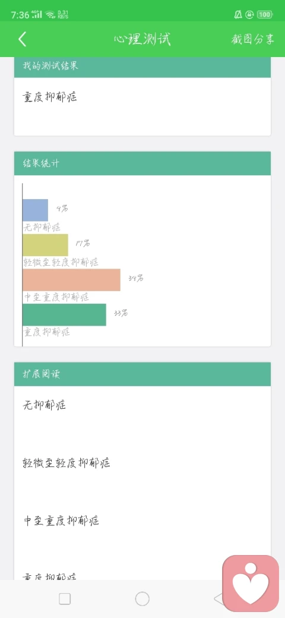
Task: Tap the Wi-Fi signal status icon
Action: [x=50, y=15]
